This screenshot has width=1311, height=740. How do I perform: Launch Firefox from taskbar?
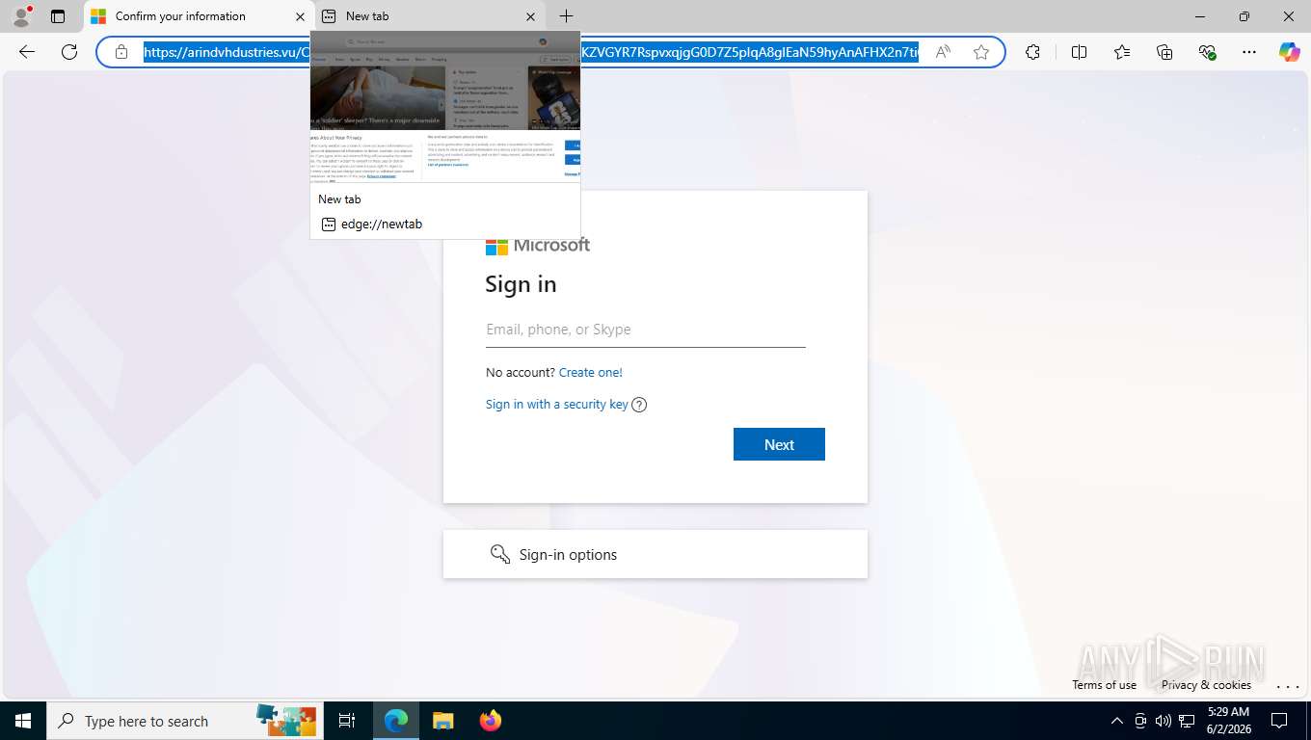click(491, 721)
